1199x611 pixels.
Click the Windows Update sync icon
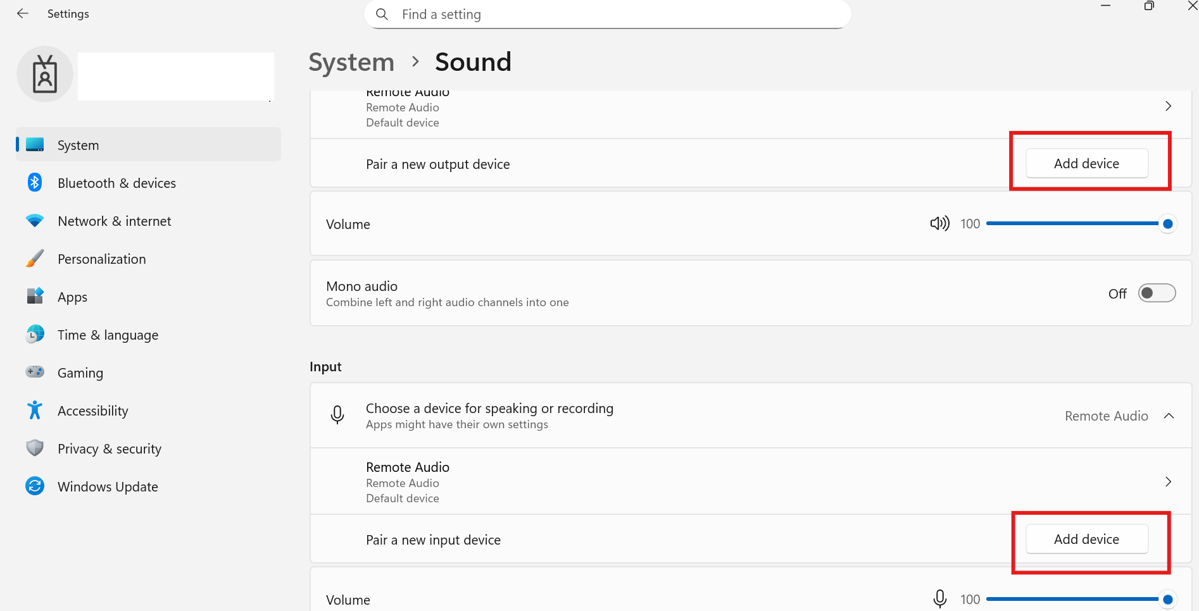coord(35,486)
